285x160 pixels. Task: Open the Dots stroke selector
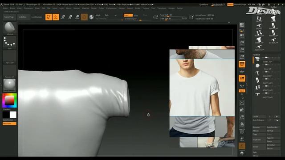[10, 43]
